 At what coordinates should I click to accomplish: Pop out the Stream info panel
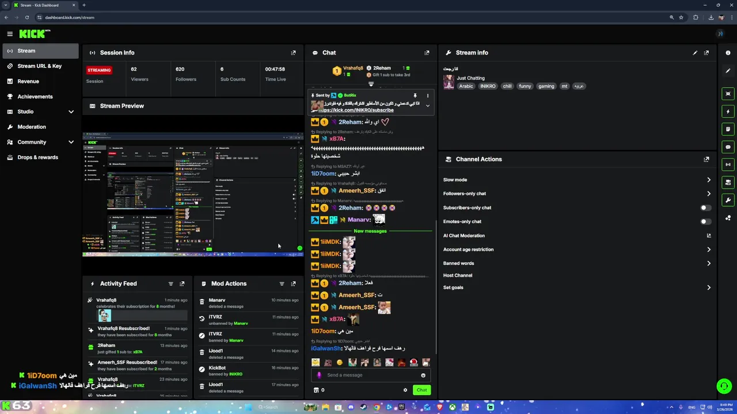coord(706,53)
